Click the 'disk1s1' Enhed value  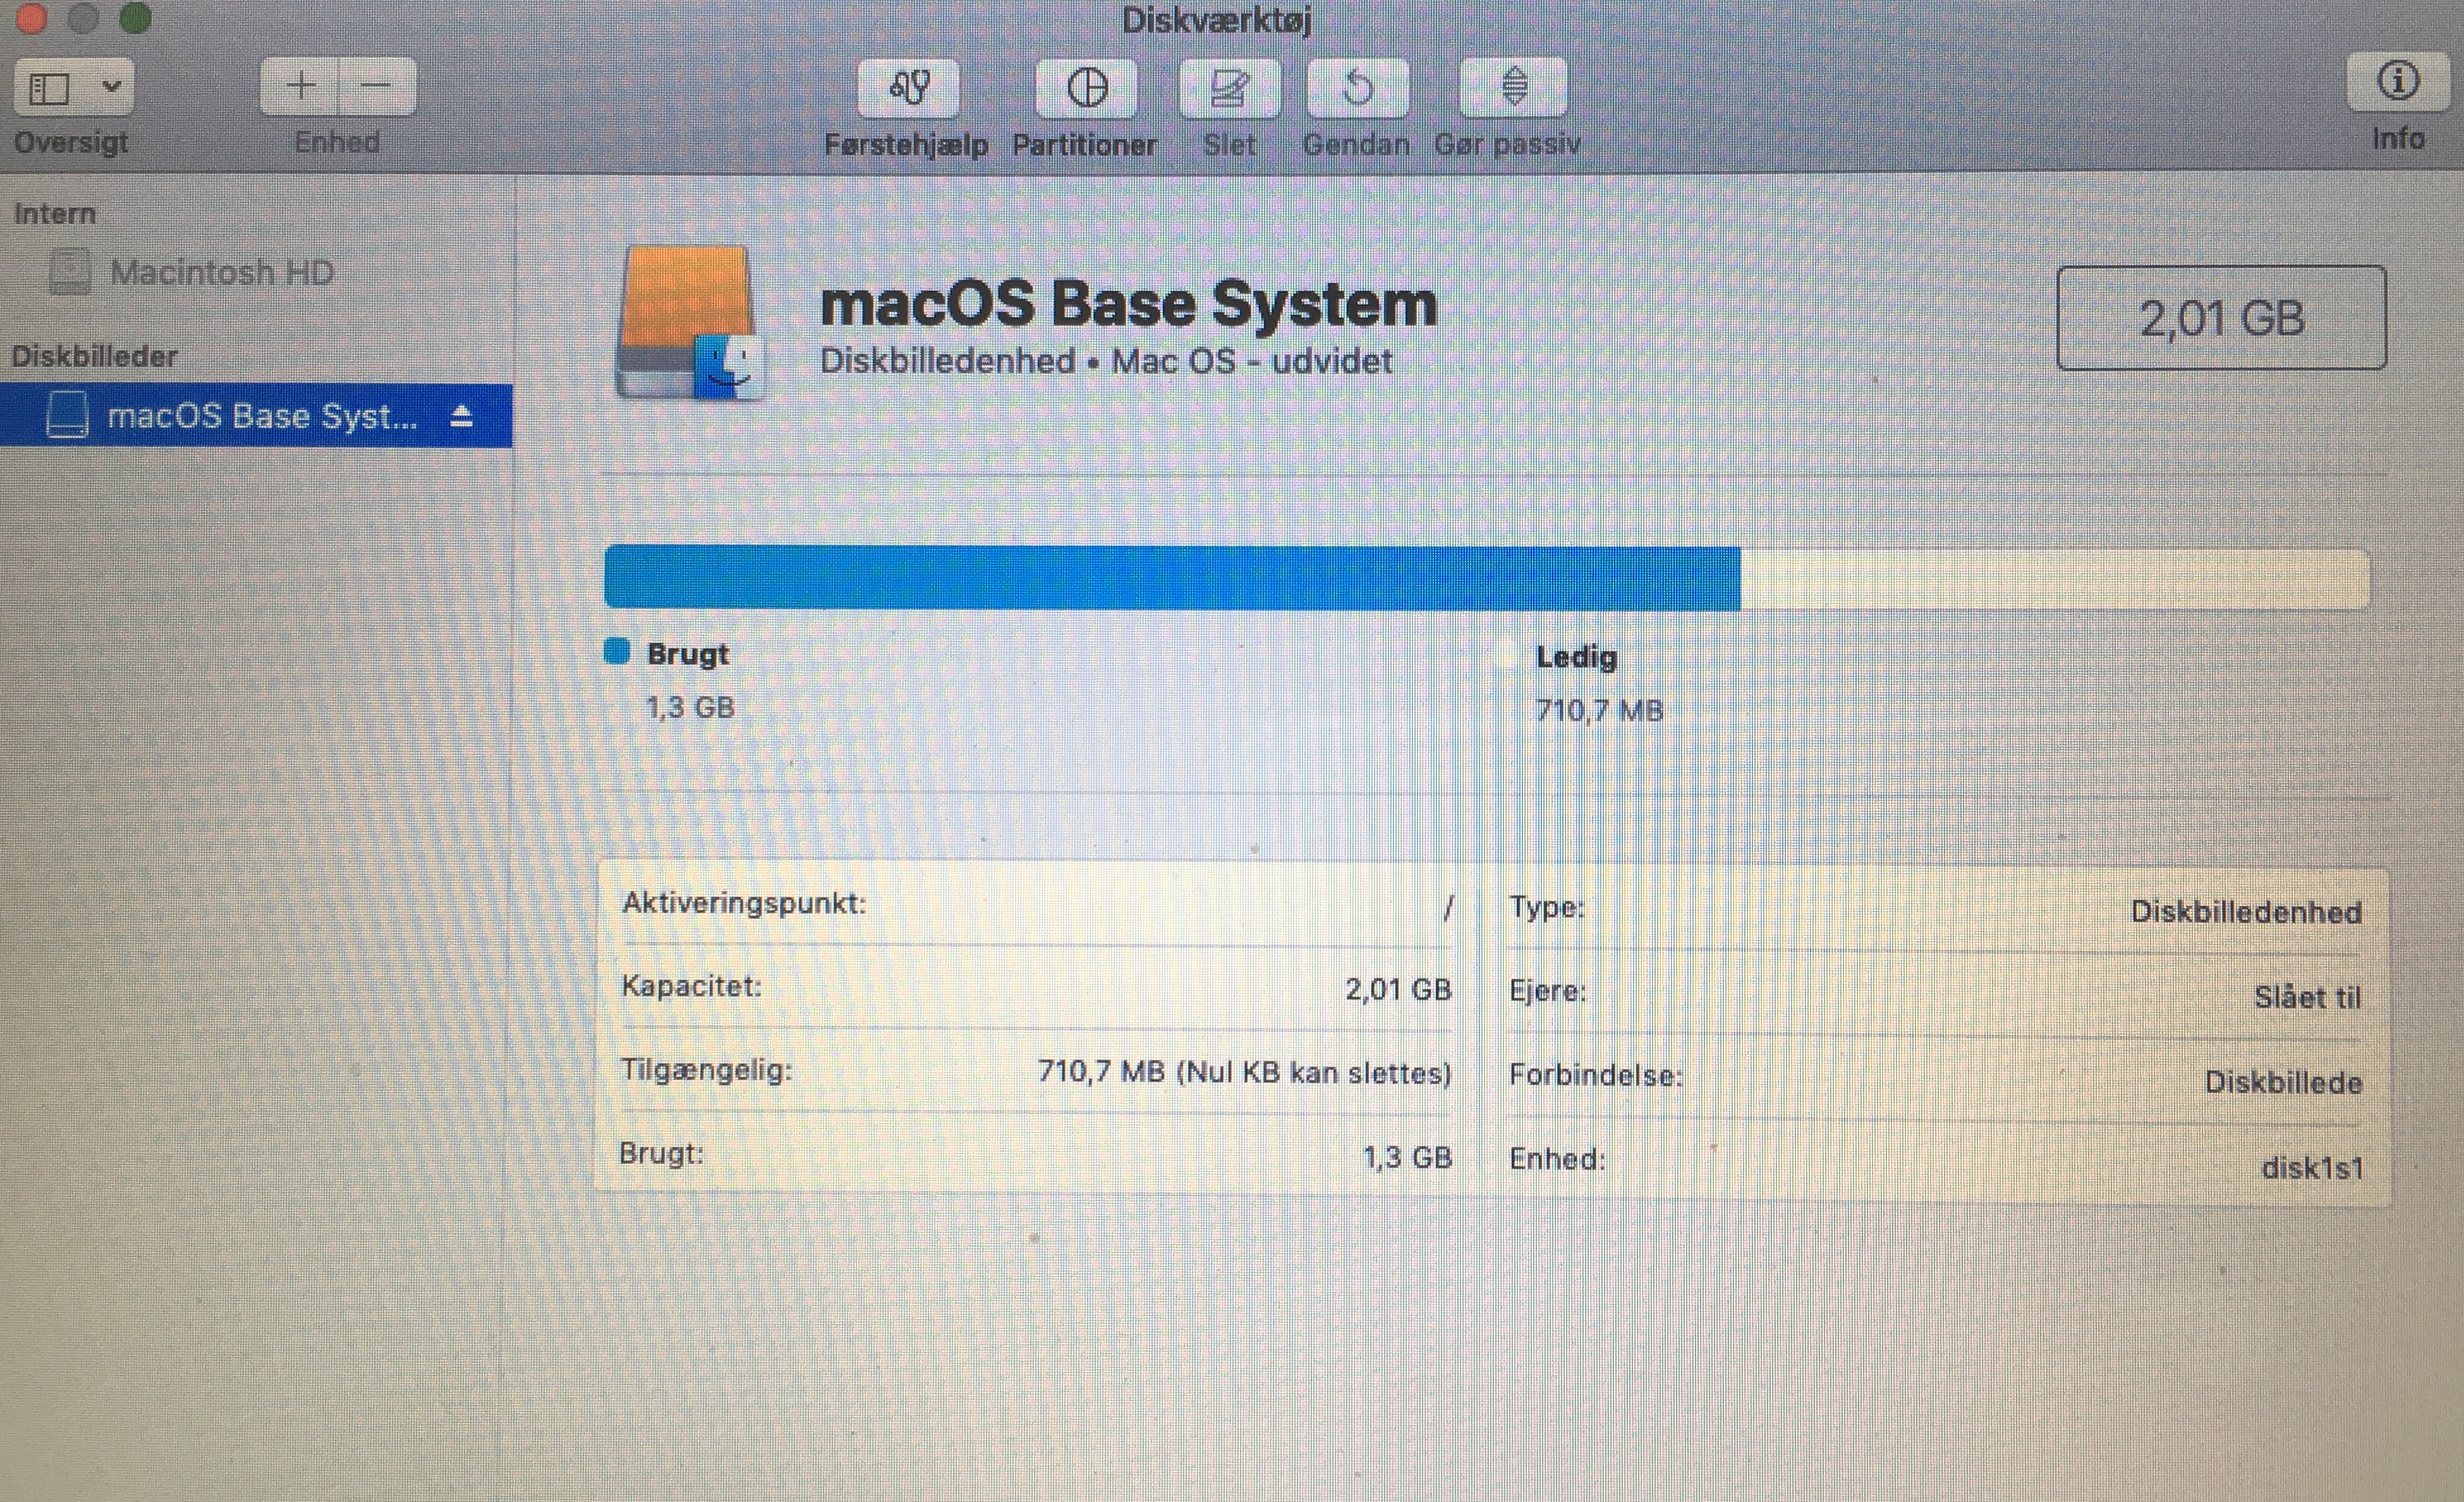coord(2312,1168)
